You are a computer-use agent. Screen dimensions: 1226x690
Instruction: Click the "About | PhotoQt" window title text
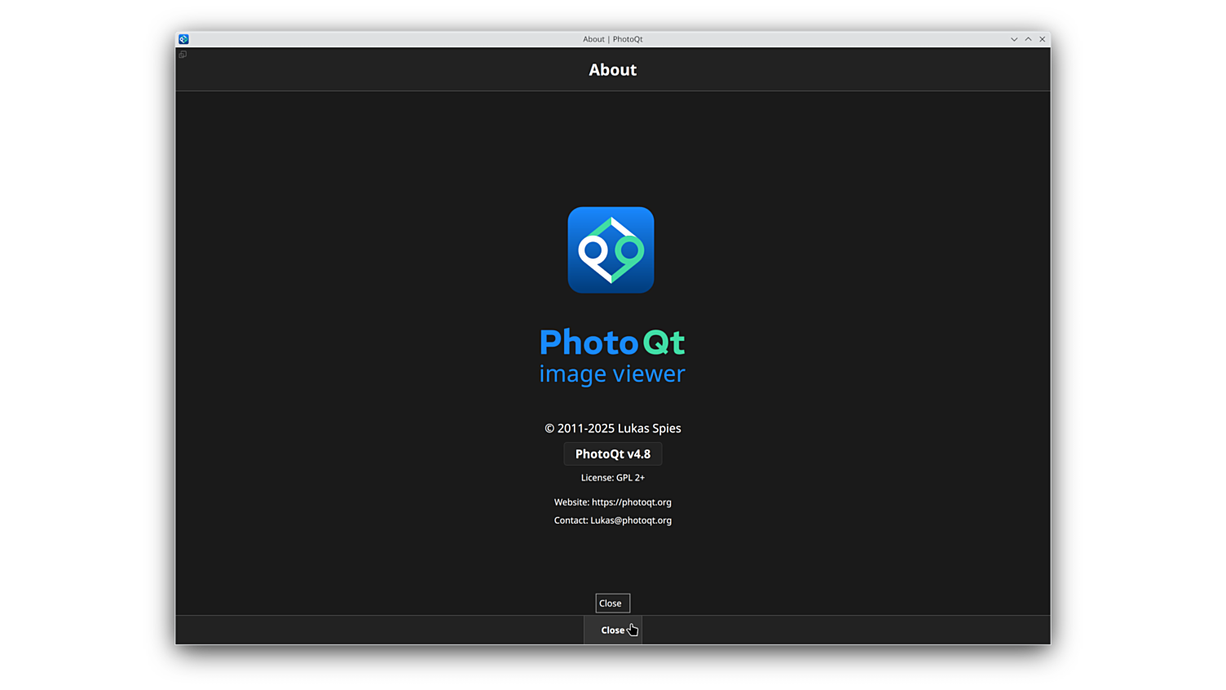point(612,39)
